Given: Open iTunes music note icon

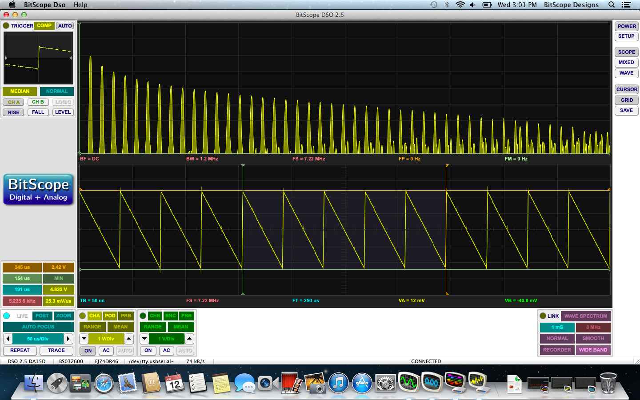Looking at the screenshot, I should click(x=339, y=383).
